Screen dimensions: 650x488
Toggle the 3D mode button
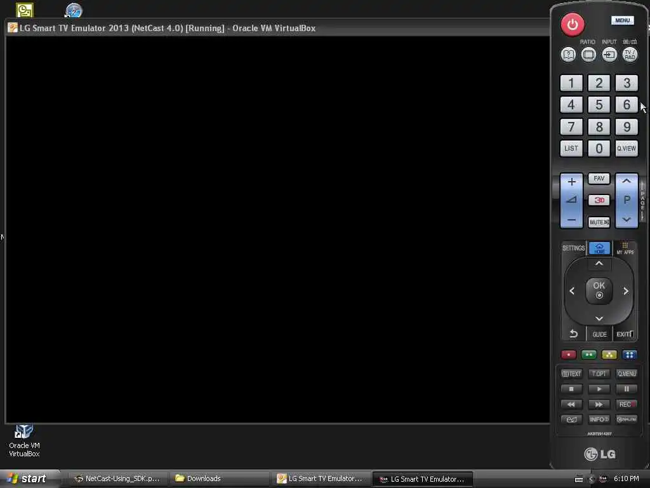[x=599, y=200]
